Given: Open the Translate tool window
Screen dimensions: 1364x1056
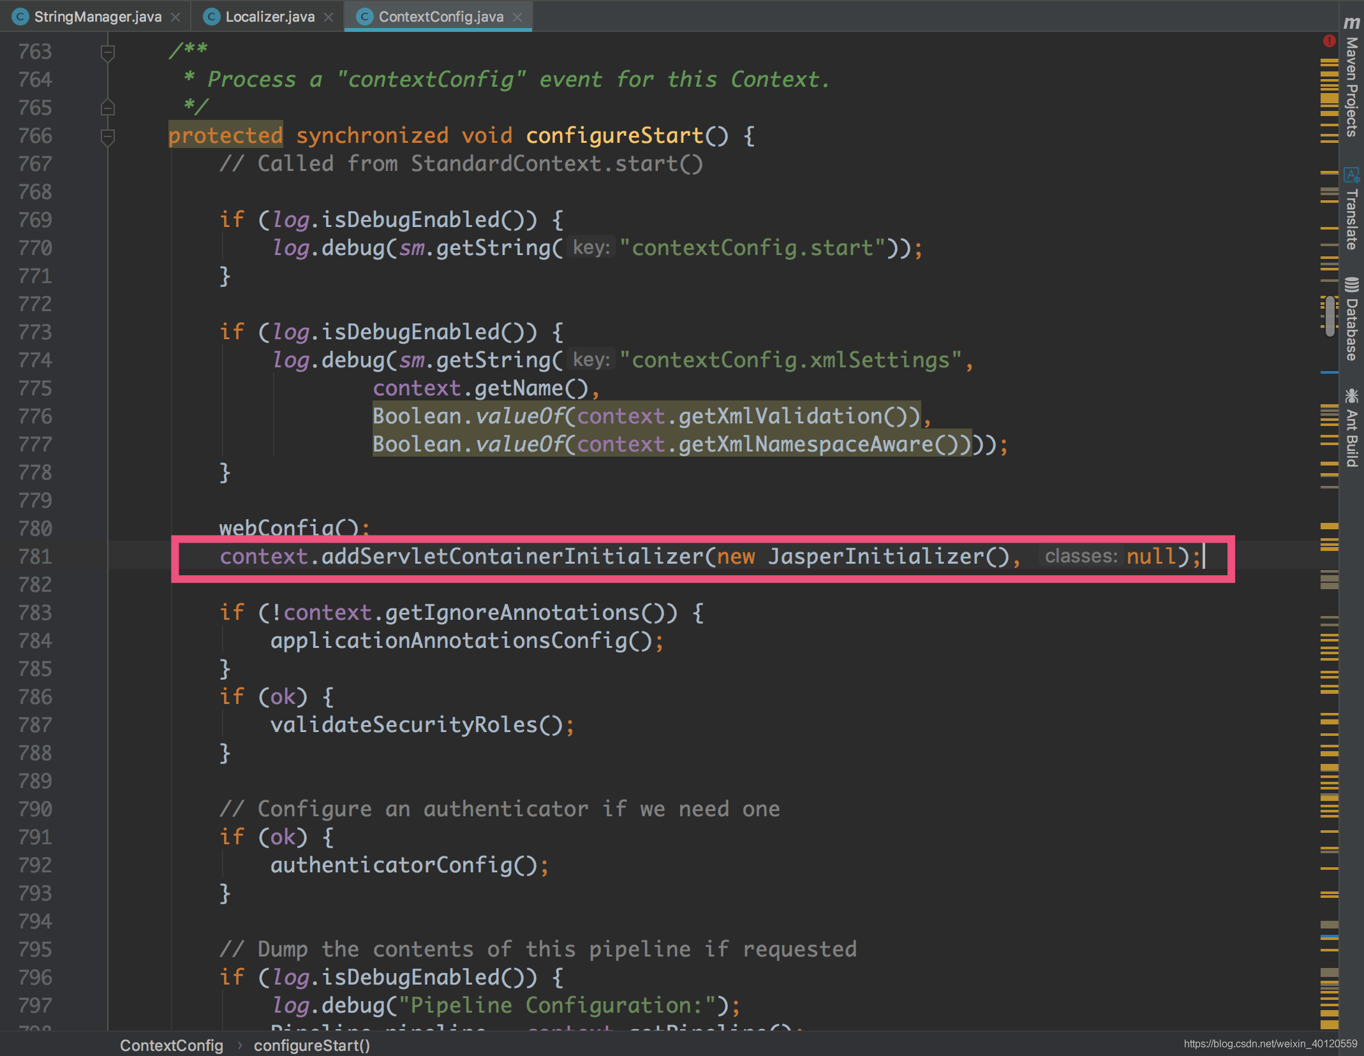Looking at the screenshot, I should coord(1351,209).
